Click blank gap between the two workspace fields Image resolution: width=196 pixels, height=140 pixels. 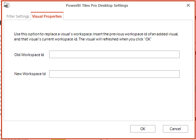coord(114,64)
